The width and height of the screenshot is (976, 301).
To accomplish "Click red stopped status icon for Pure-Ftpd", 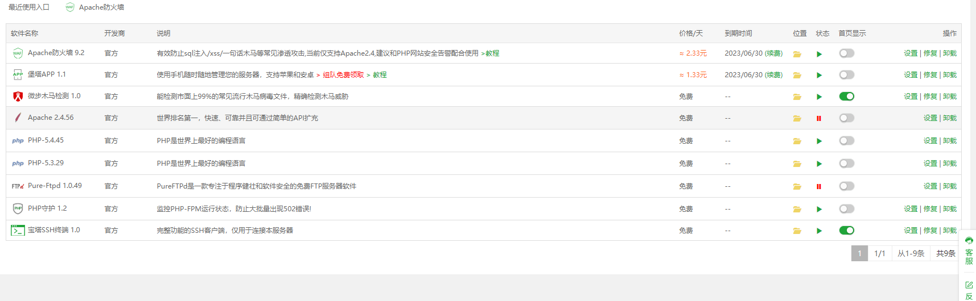I will (x=819, y=186).
